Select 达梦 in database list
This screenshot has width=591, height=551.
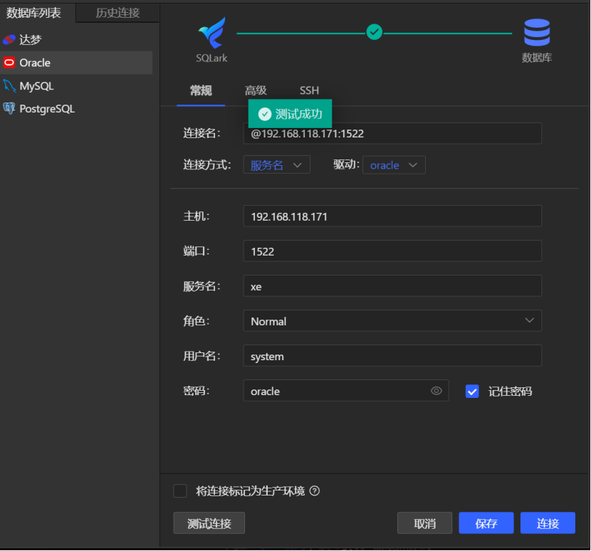click(76, 39)
